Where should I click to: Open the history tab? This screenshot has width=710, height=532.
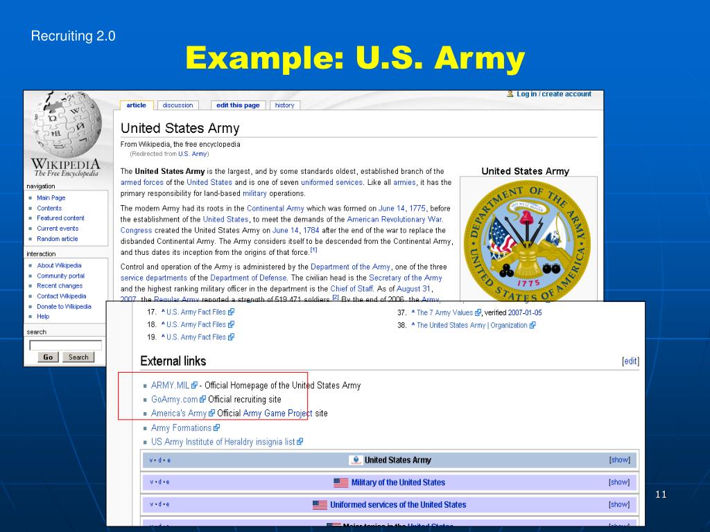point(285,105)
